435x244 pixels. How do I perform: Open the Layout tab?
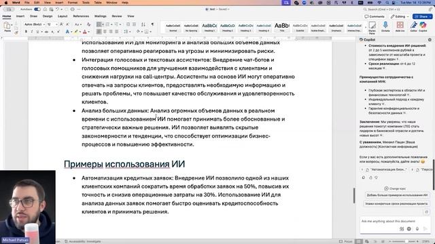pos(63,16)
